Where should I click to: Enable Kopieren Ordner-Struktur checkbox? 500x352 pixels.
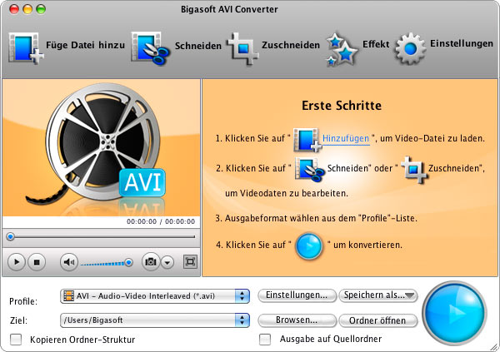(x=16, y=340)
